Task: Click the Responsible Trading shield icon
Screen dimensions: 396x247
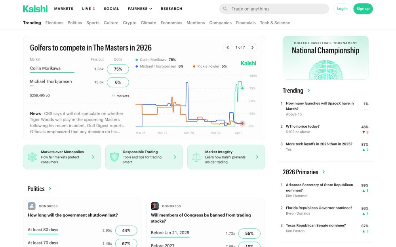Action: [114, 157]
